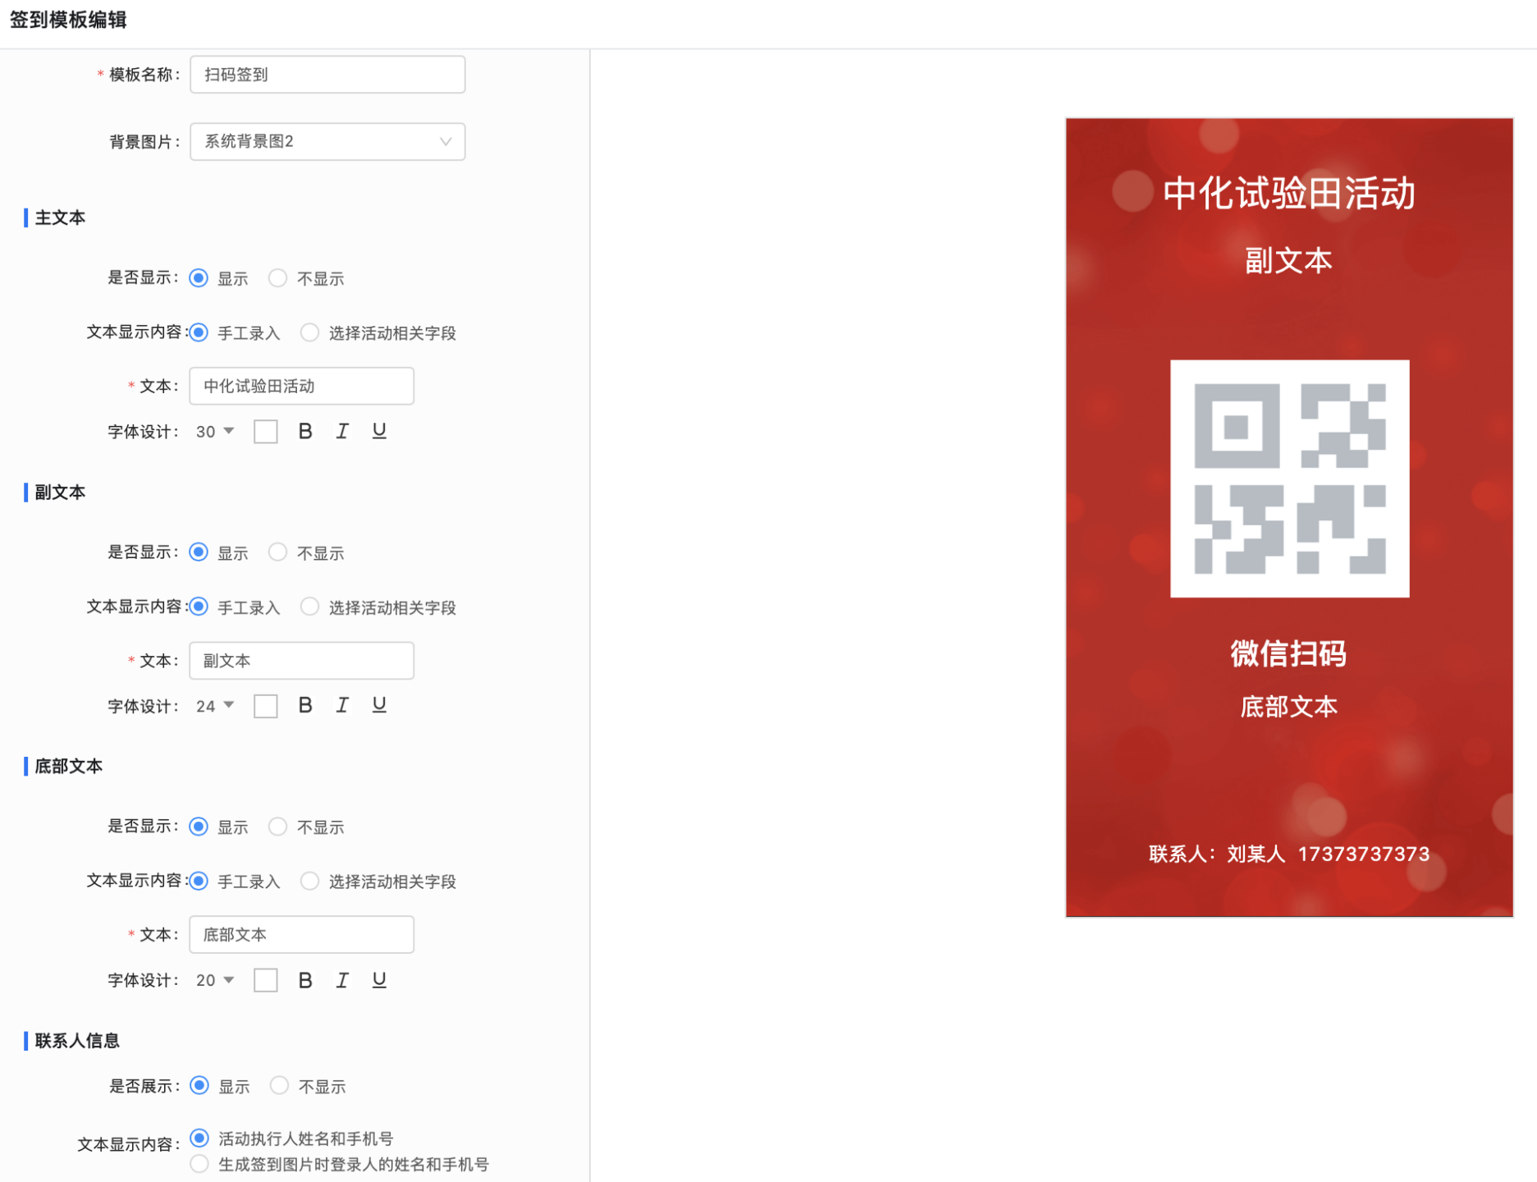1537x1182 pixels.
Task: Select 不显示 for contact info display
Action: tap(280, 1085)
